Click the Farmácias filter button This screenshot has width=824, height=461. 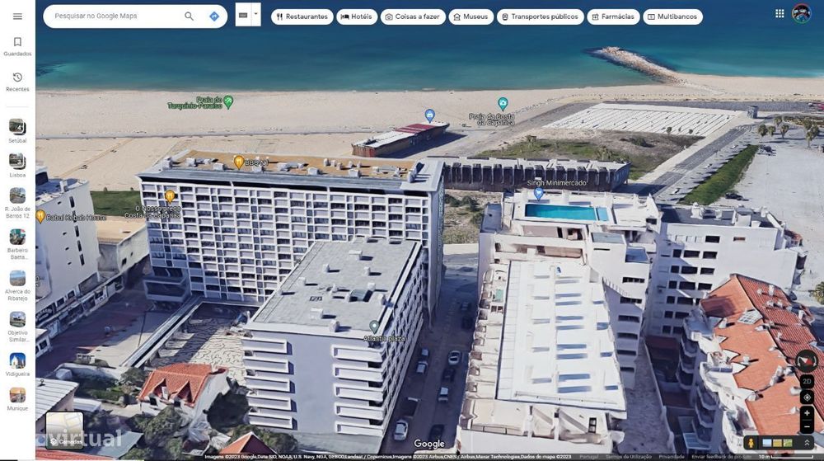coord(613,16)
